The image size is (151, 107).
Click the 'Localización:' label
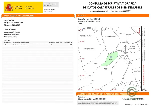(9, 20)
